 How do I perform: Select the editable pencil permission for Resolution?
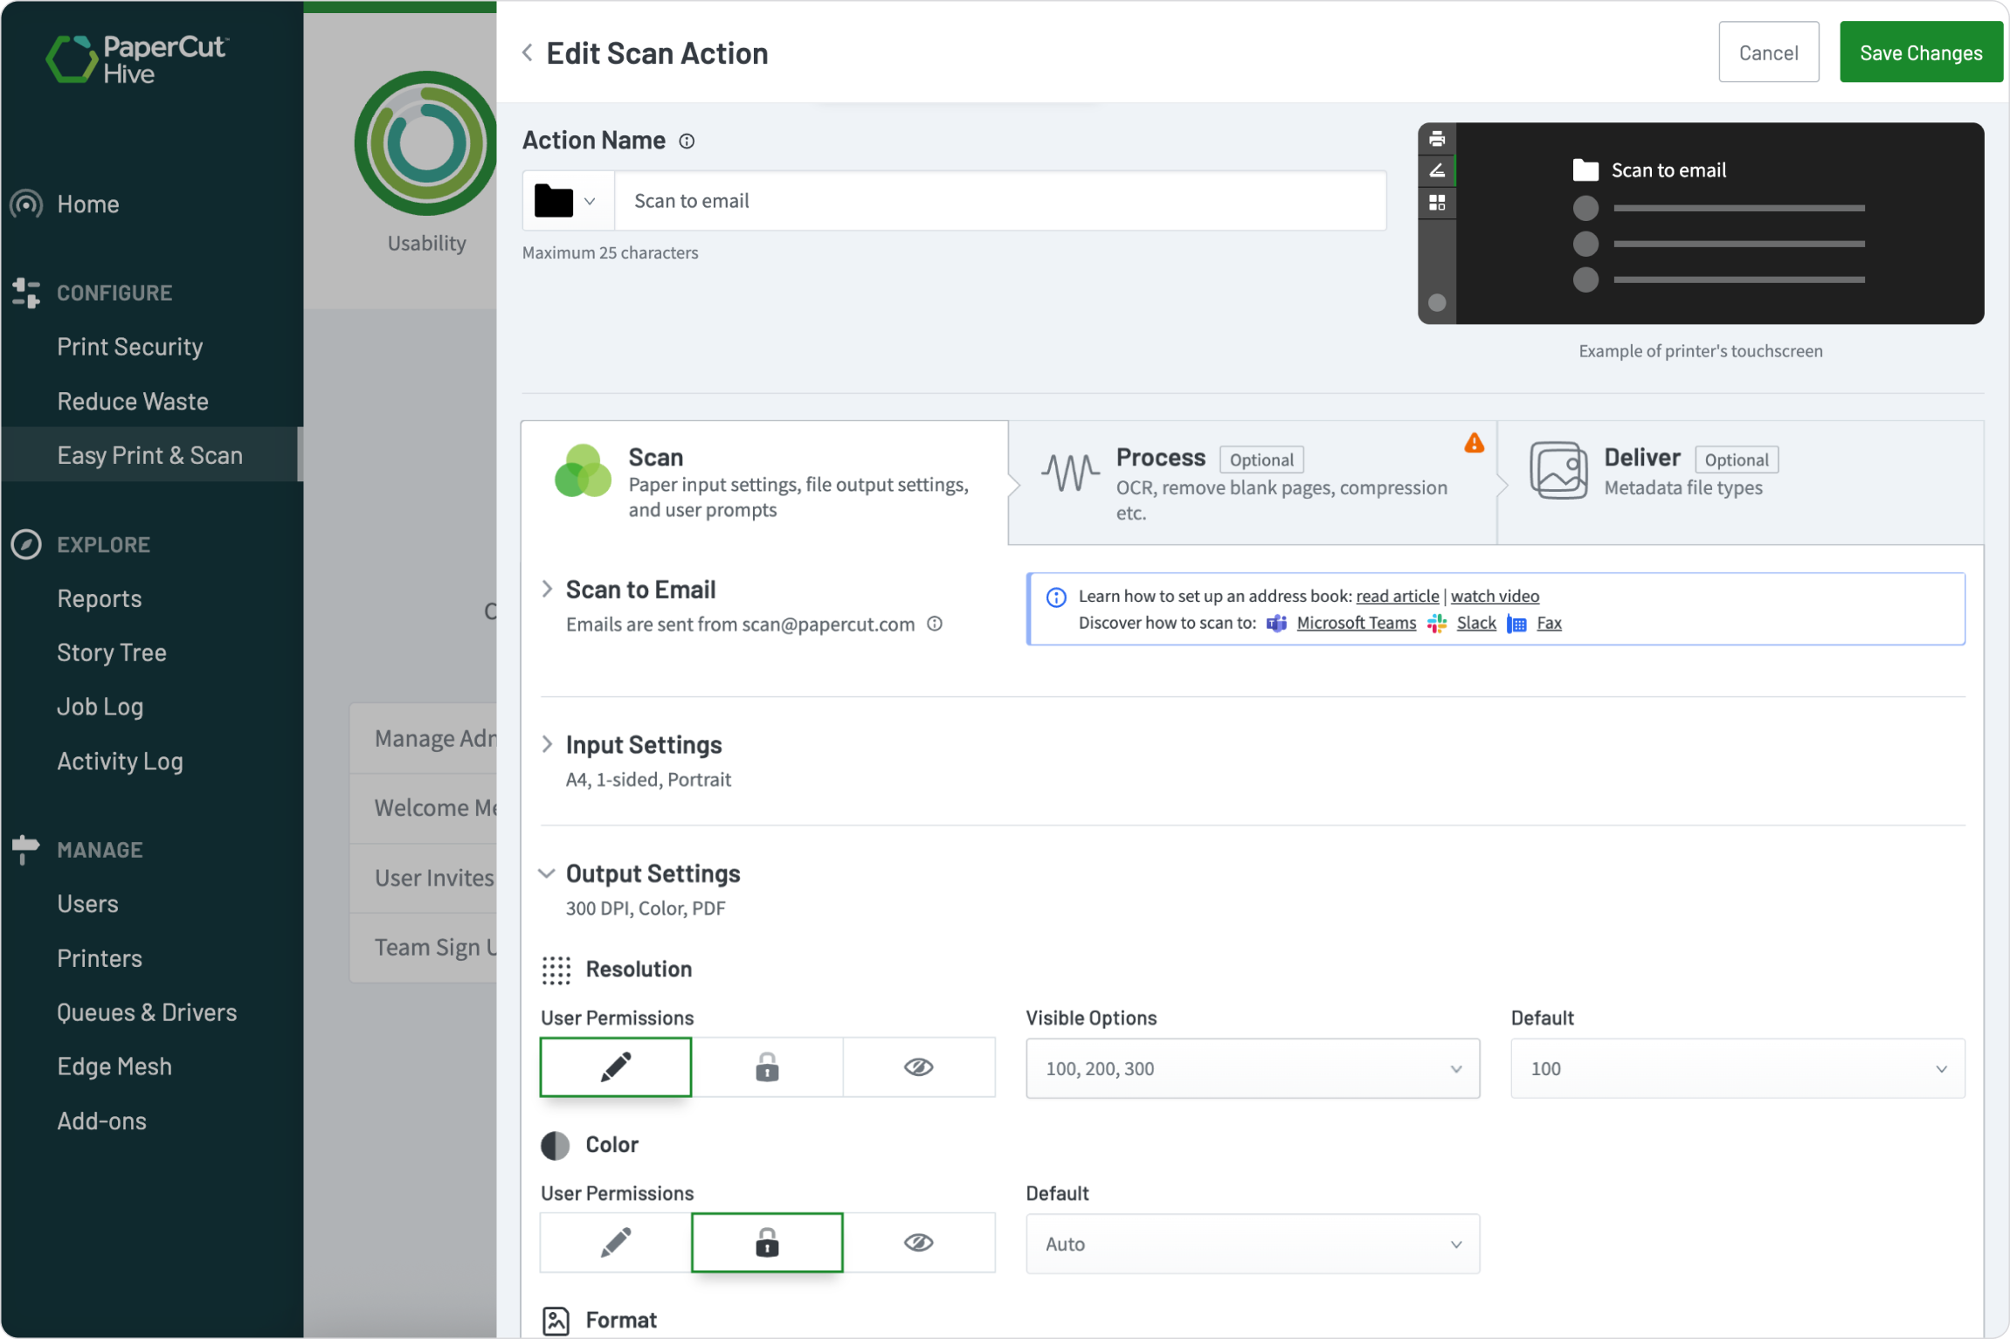(x=615, y=1066)
